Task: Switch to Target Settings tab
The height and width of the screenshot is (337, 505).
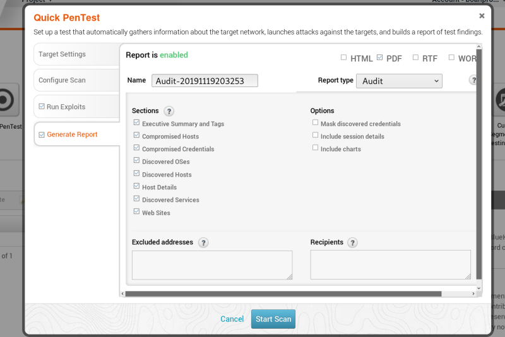Action: tap(76, 54)
